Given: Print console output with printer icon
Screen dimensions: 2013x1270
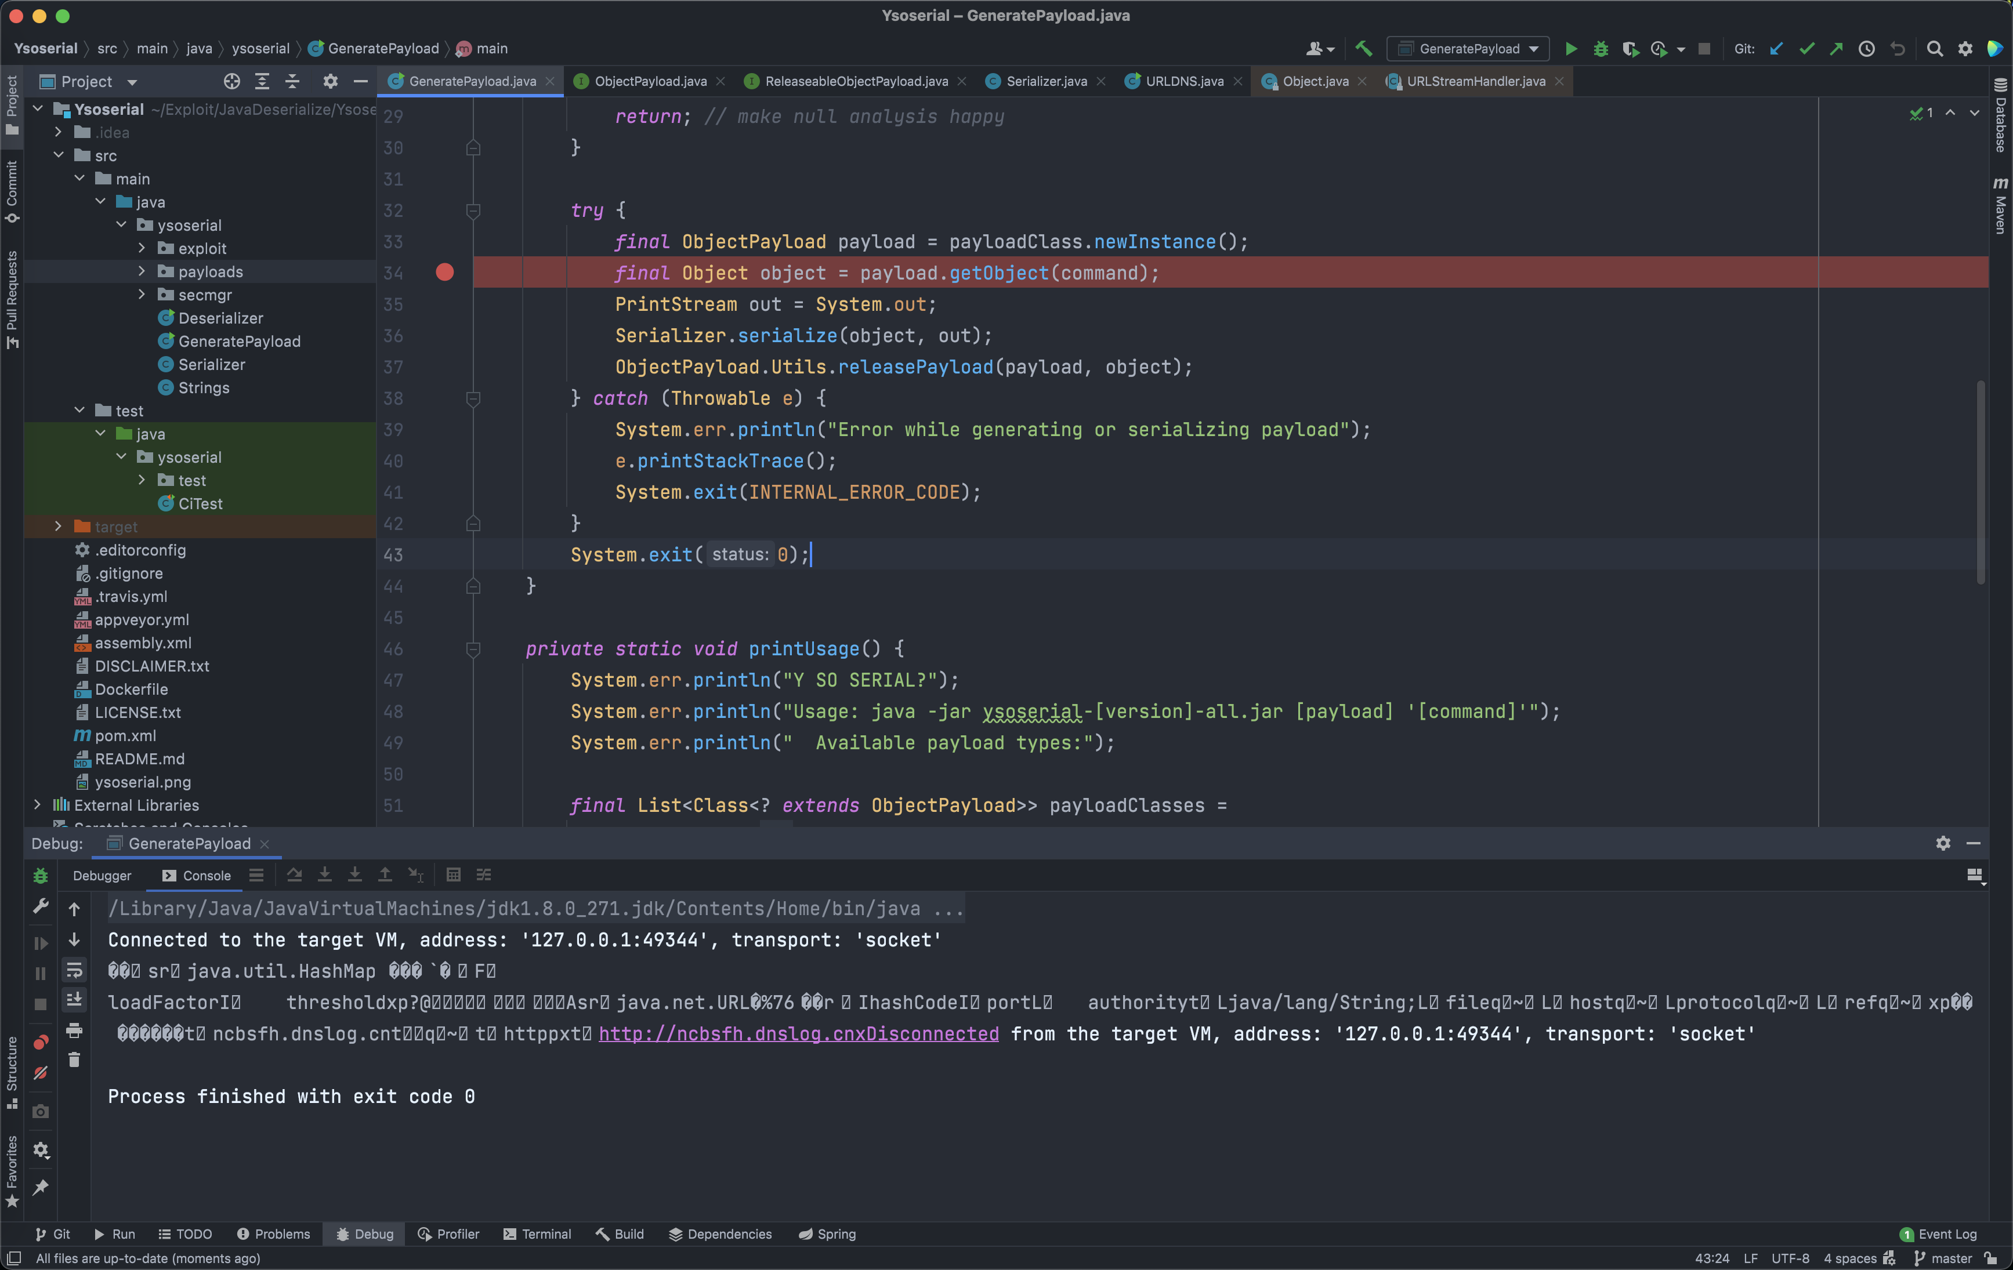Looking at the screenshot, I should coord(74,1030).
